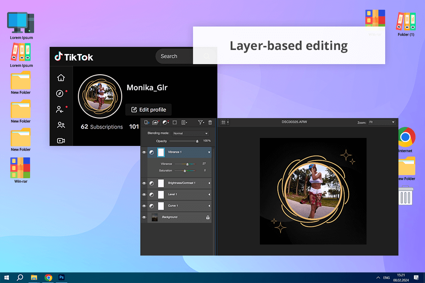Open TikTok Home sidebar icon
This screenshot has height=283, width=425.
(x=61, y=78)
